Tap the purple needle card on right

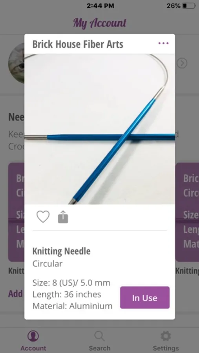187,212
